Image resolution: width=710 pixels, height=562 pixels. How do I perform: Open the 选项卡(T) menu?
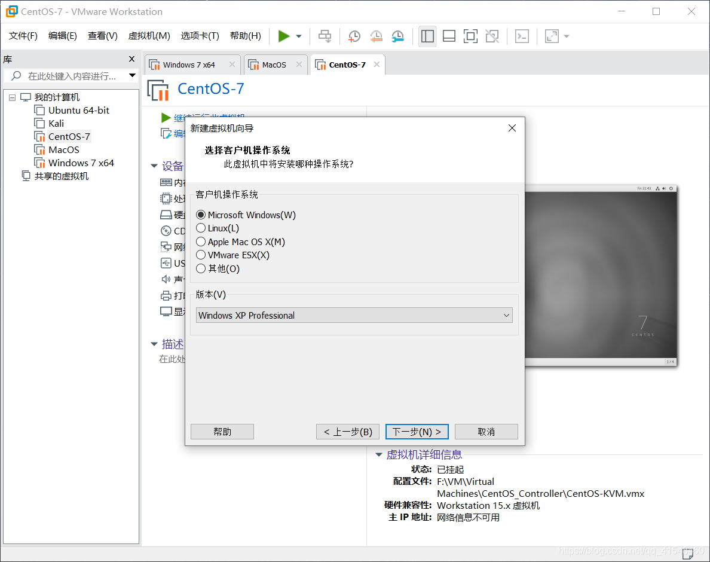tap(200, 36)
